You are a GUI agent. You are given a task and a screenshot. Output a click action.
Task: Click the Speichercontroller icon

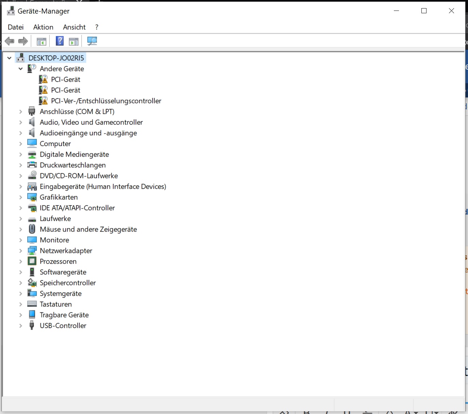(x=32, y=283)
